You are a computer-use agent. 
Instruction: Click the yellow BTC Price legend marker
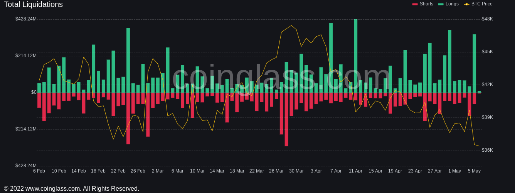click(466, 4)
